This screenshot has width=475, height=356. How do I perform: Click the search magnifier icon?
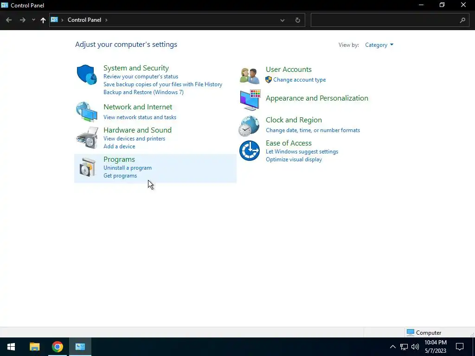(462, 20)
